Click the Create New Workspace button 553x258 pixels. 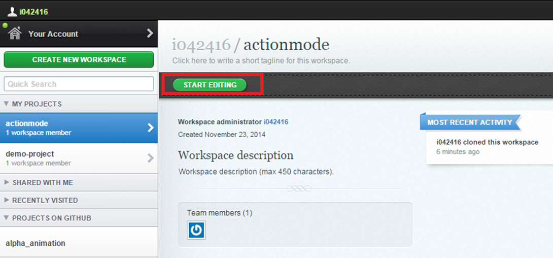[x=79, y=59]
